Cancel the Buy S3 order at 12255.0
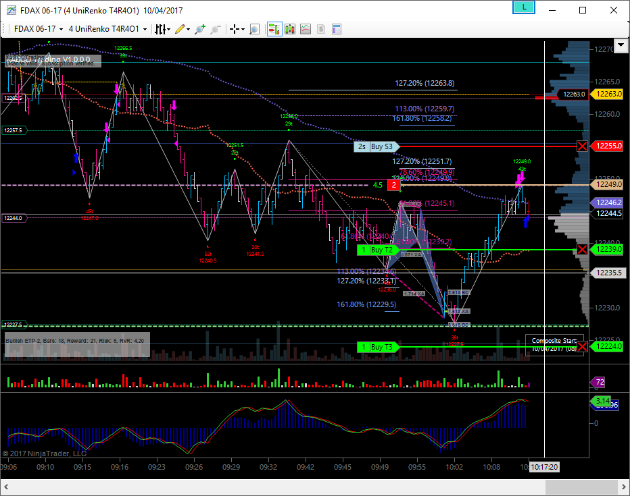This screenshot has height=496, width=630. click(582, 146)
